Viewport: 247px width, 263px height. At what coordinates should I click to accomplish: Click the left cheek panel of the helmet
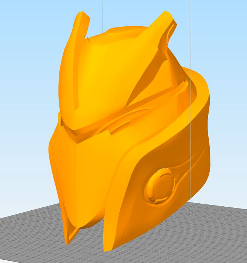62,169
